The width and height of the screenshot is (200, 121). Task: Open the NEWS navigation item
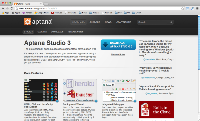108,22
